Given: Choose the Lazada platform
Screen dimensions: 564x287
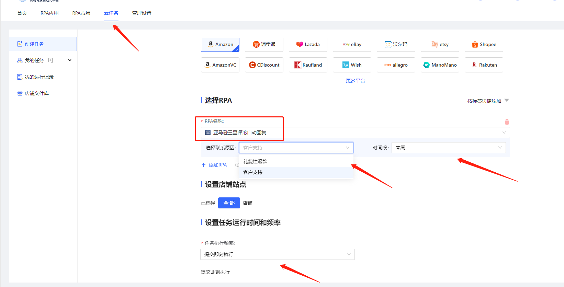Looking at the screenshot, I should [x=308, y=44].
